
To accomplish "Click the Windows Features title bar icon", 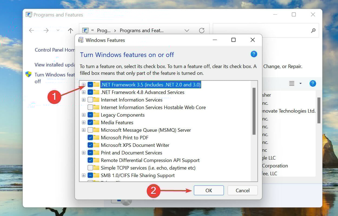I will click(x=81, y=40).
